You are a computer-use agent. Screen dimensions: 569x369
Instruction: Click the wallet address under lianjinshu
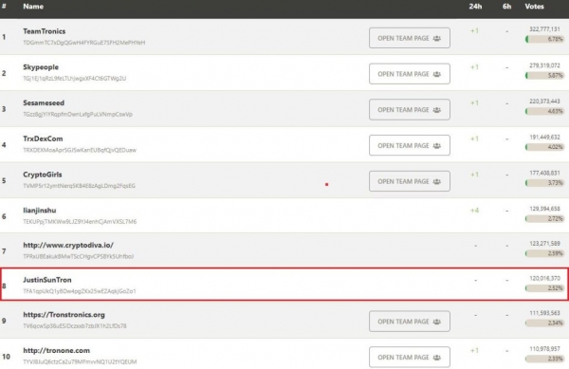coord(80,221)
